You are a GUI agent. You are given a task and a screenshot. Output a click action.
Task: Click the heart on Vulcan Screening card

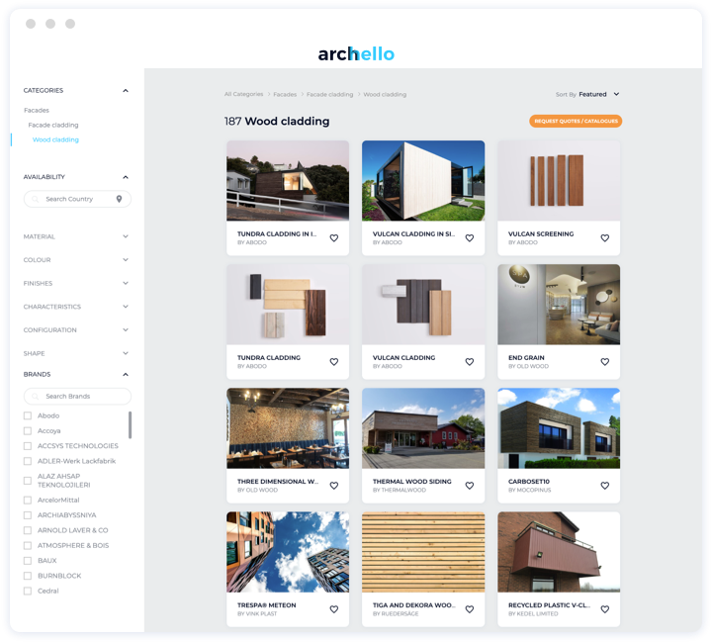pyautogui.click(x=605, y=238)
